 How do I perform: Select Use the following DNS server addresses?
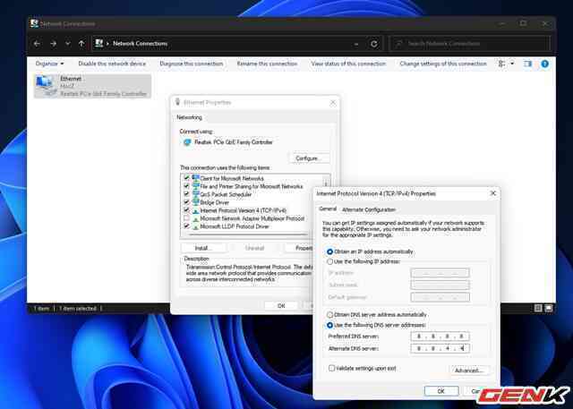click(x=329, y=325)
